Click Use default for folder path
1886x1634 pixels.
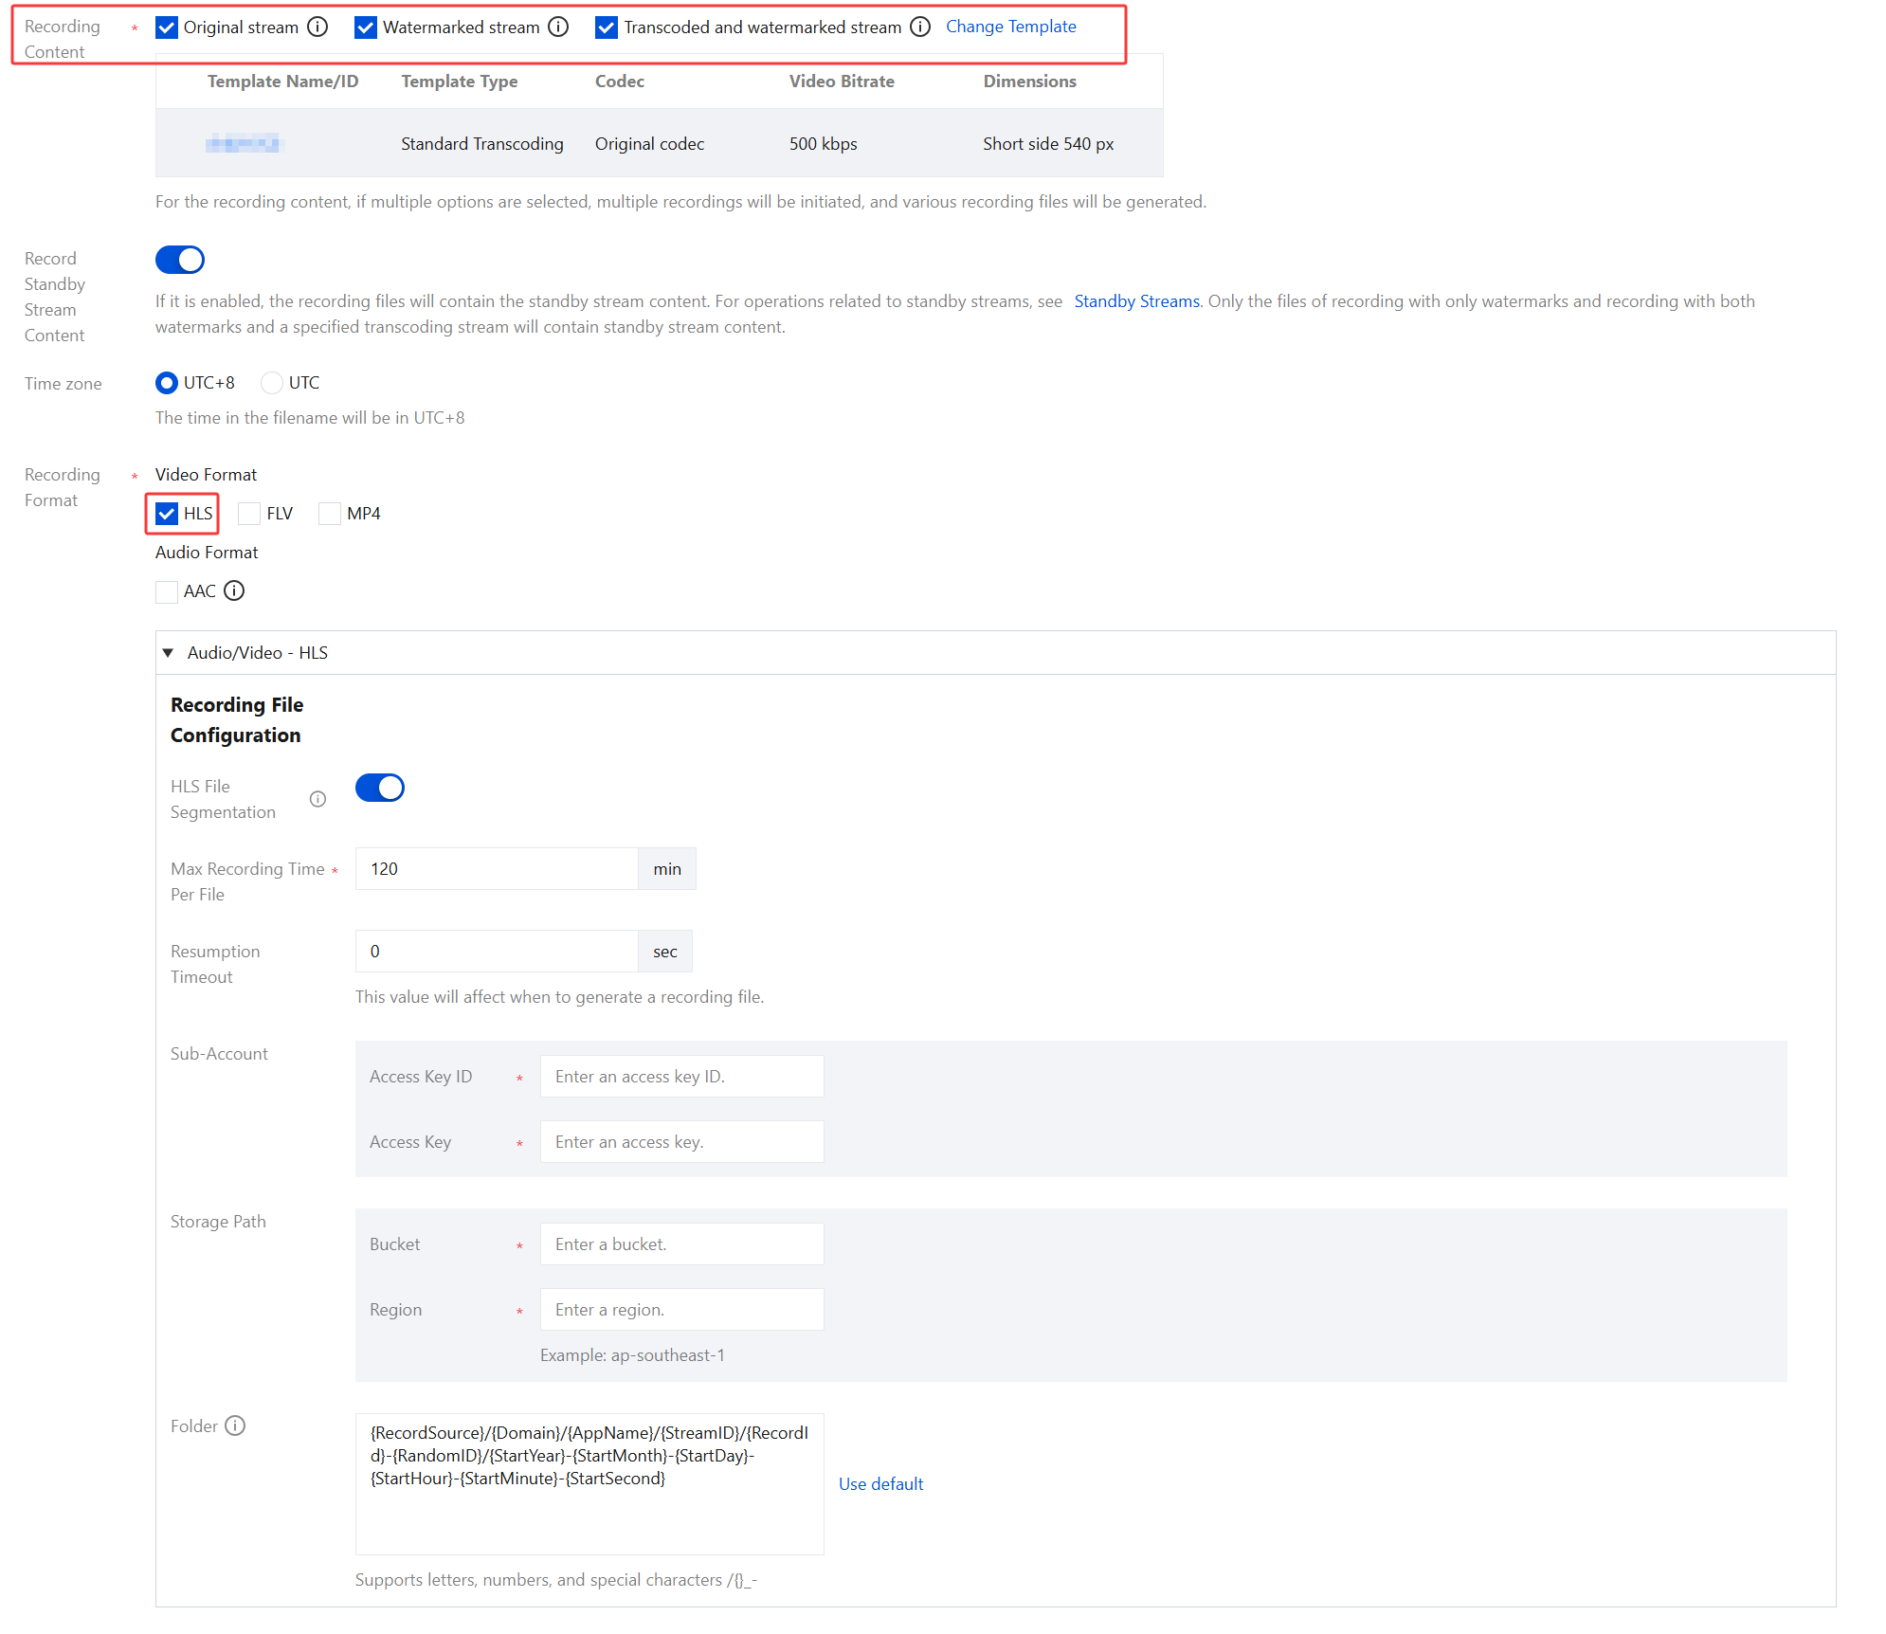click(880, 1483)
